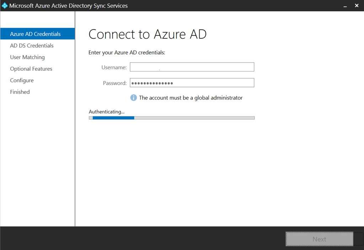
Task: Select the Configure step in sidebar
Action: coord(22,80)
